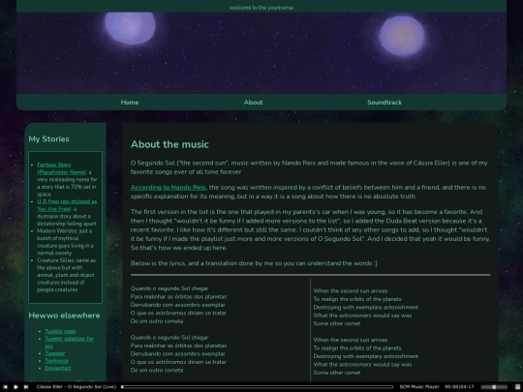Screen dimensions: 523x392
Task: Play the current song in music player
Action: [x=15, y=386]
